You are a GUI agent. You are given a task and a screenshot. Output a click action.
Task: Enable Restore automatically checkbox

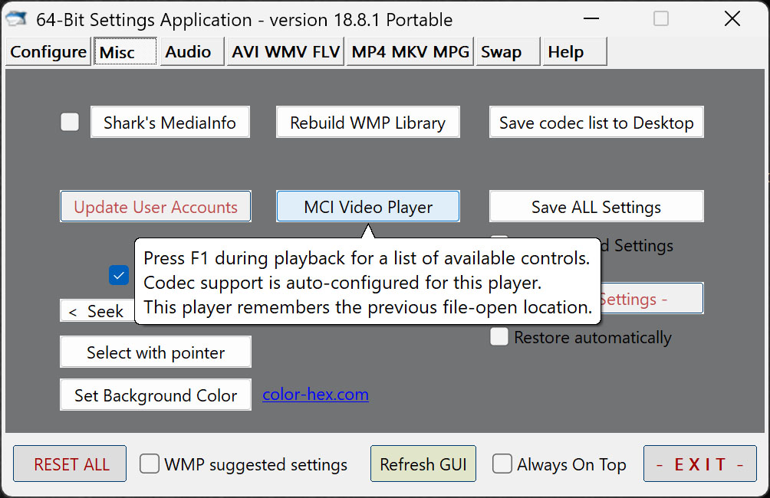[x=499, y=336]
